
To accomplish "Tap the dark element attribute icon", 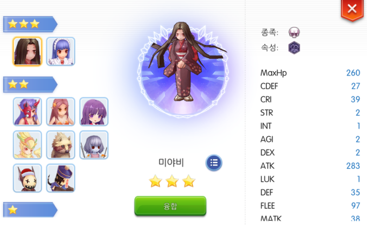I will (294, 48).
